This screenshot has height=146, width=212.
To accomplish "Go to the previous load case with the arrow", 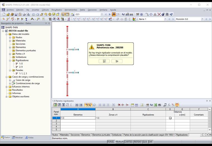I will (x=106, y=14).
